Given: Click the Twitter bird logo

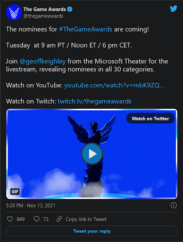Looking at the screenshot, I should coord(174,9).
